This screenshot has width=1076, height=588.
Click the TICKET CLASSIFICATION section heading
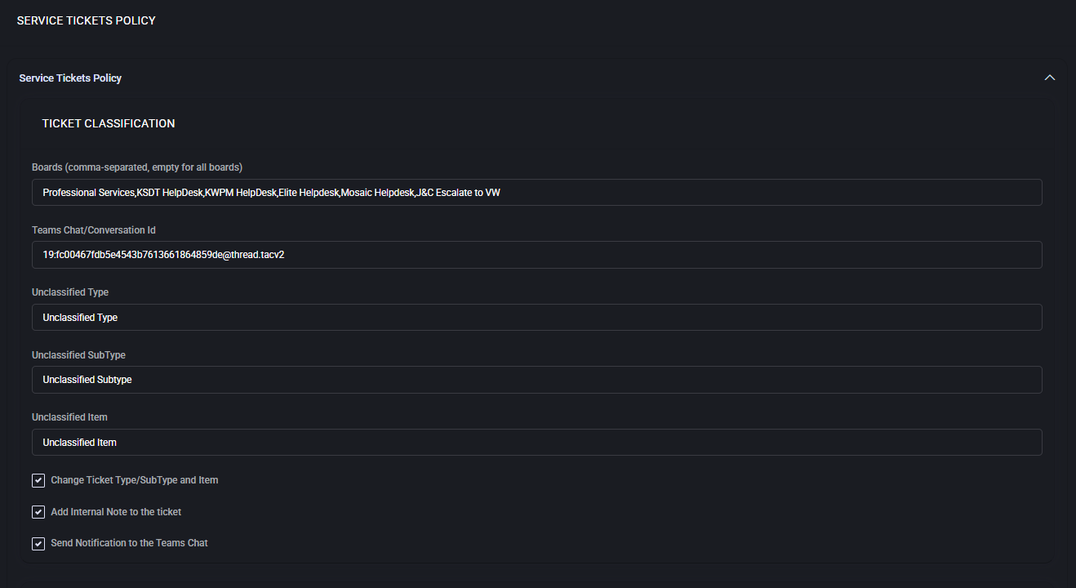pos(109,124)
